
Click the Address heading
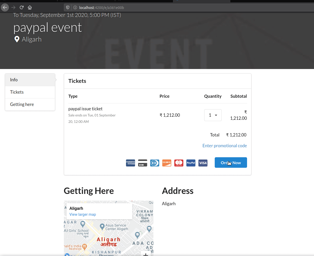pyautogui.click(x=178, y=191)
